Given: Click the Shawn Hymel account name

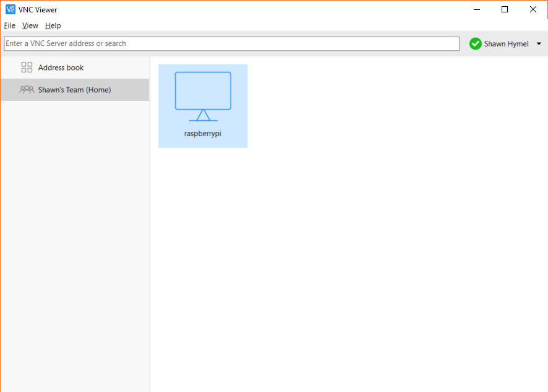Looking at the screenshot, I should point(506,44).
